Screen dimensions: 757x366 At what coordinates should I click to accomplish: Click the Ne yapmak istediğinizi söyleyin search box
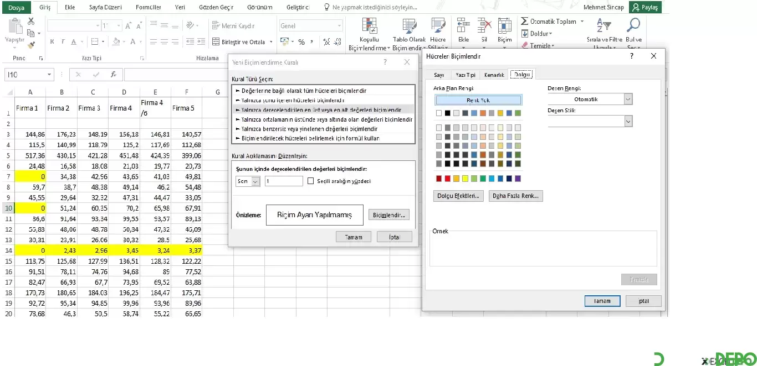[375, 7]
